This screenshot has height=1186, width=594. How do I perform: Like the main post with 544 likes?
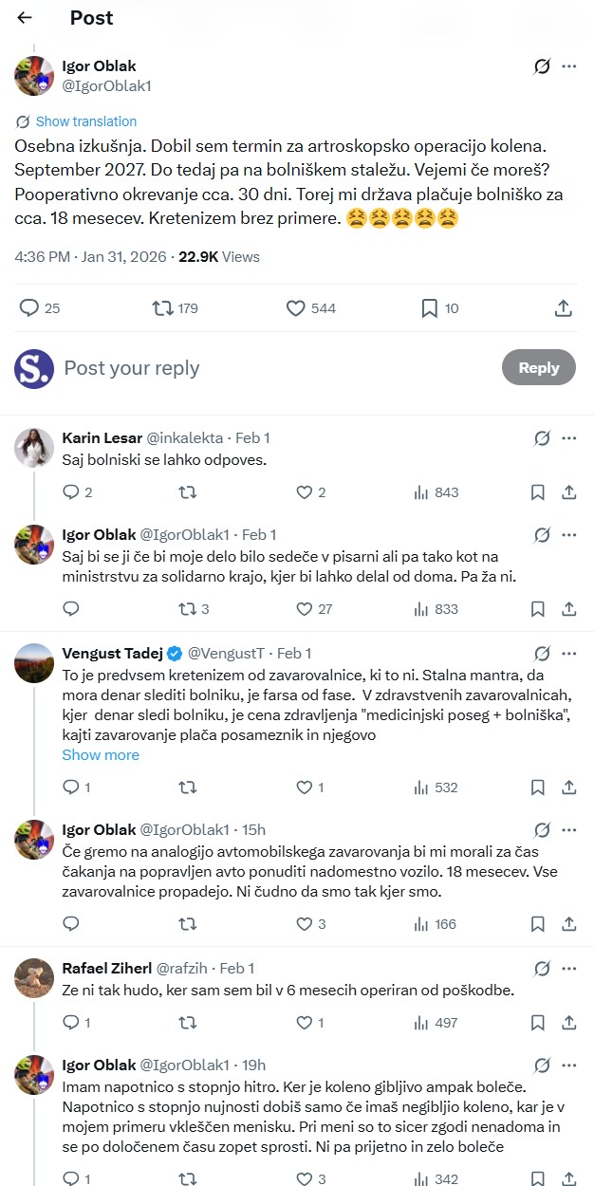tap(311, 307)
